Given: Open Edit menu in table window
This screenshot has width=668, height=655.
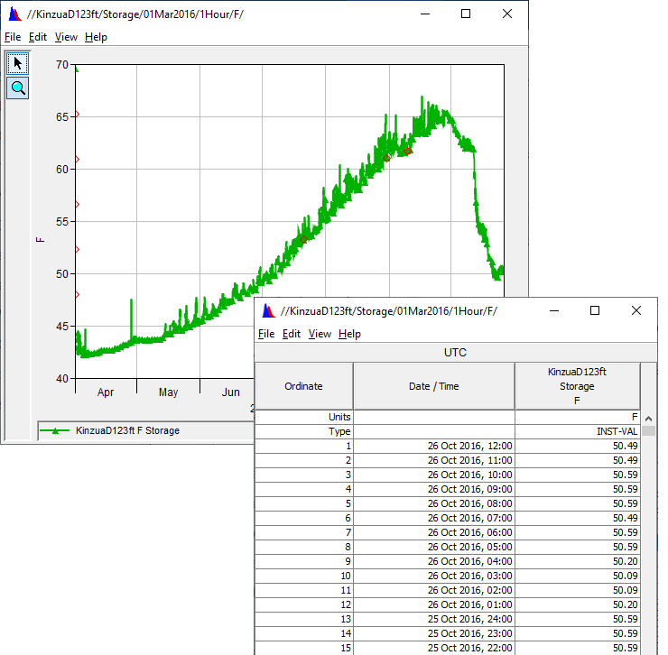Looking at the screenshot, I should [292, 334].
